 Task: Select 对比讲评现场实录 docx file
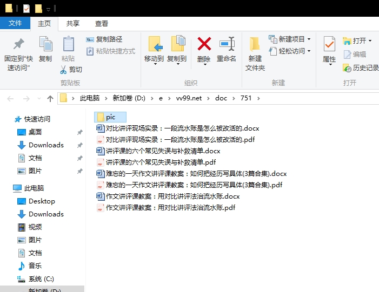coord(178,128)
